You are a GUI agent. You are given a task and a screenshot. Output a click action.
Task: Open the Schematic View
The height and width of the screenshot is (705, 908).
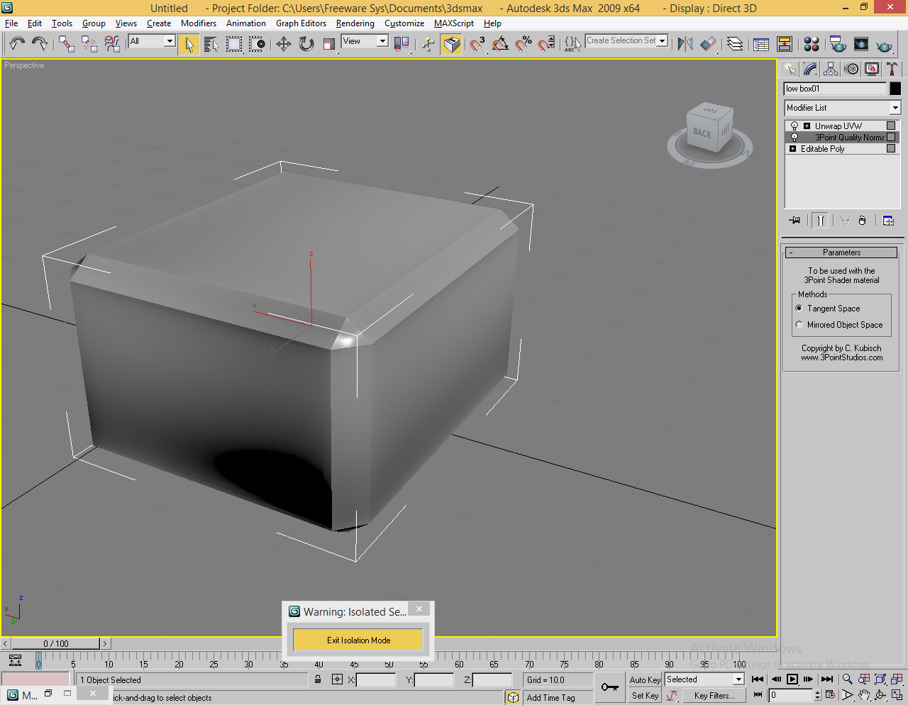tap(785, 44)
